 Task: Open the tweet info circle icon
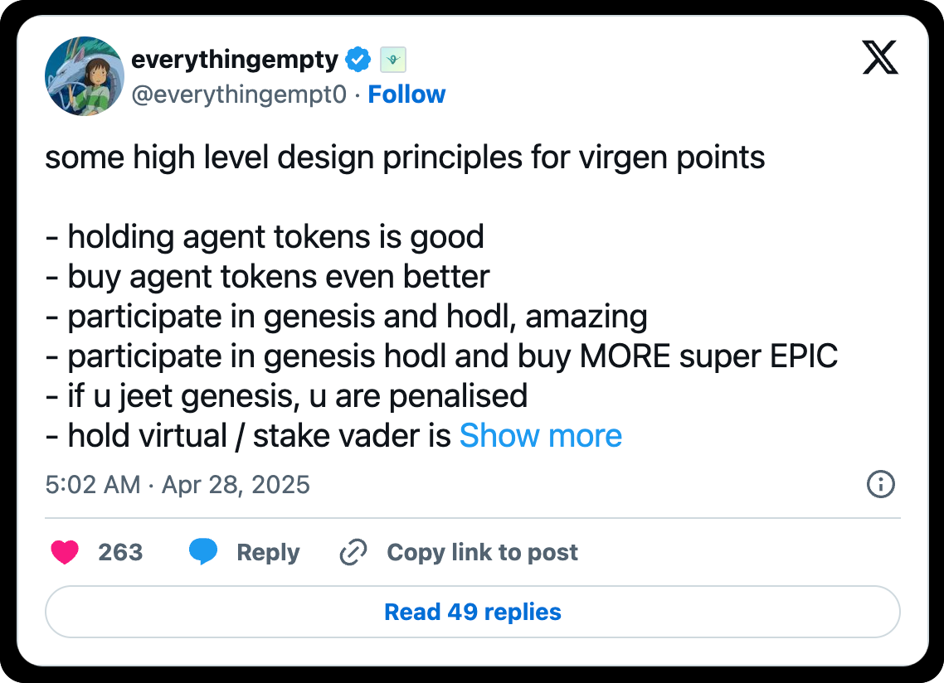(x=880, y=484)
